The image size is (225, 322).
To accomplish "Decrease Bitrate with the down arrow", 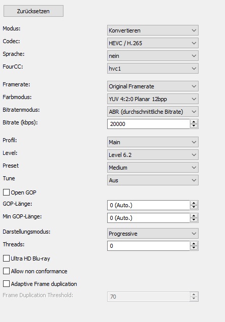I will [194, 126].
